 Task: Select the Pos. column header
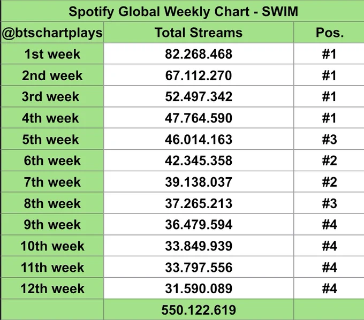coord(329,33)
